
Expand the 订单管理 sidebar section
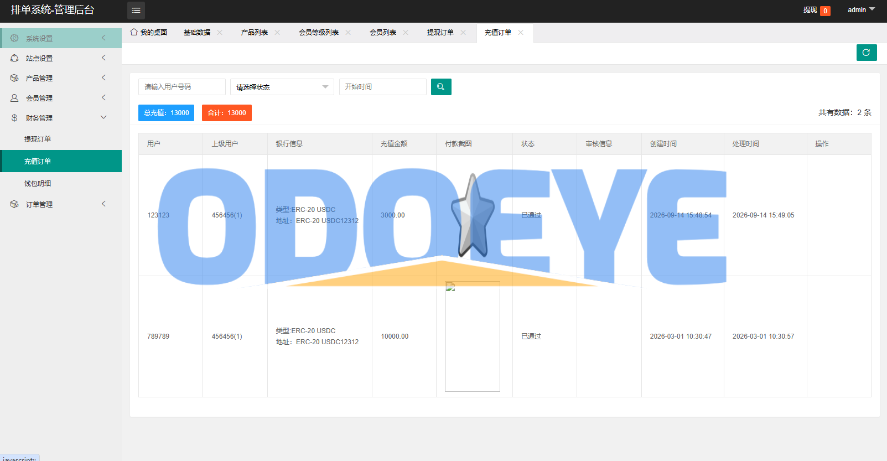[61, 204]
